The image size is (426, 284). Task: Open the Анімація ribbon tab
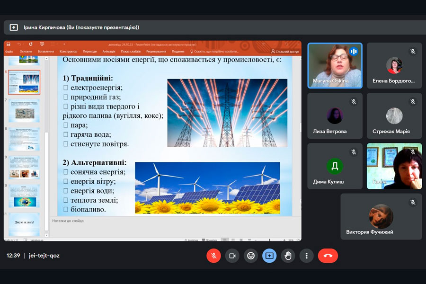coord(108,52)
